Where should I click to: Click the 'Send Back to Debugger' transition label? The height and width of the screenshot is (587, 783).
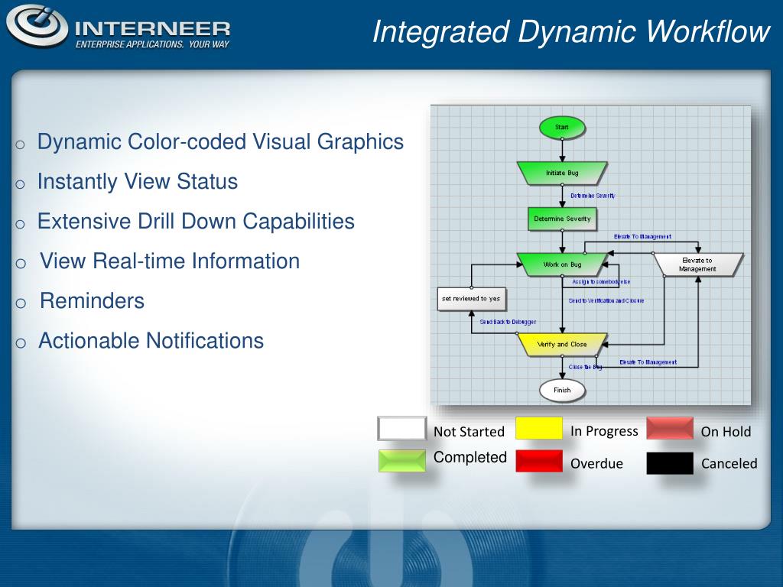(508, 322)
